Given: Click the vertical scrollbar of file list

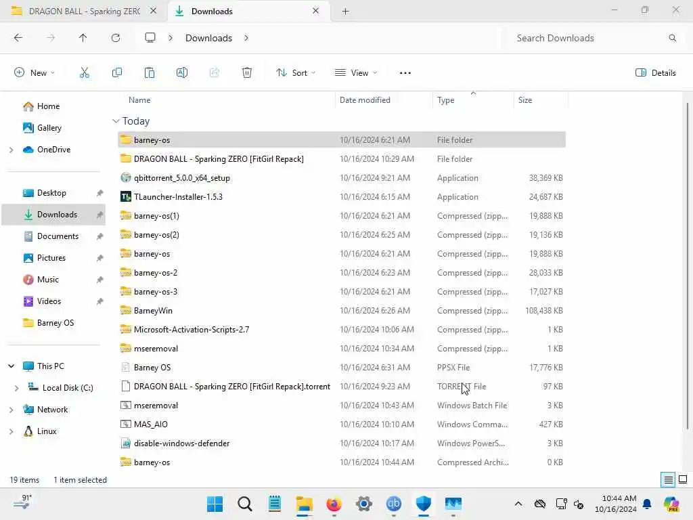Looking at the screenshot, I should pos(688,265).
